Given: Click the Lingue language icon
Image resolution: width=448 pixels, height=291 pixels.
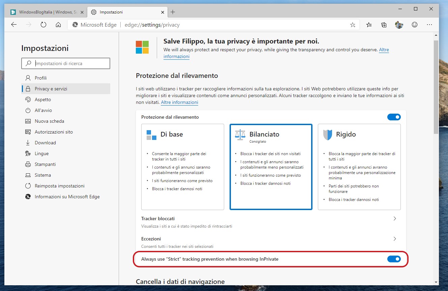Looking at the screenshot, I should pos(28,153).
